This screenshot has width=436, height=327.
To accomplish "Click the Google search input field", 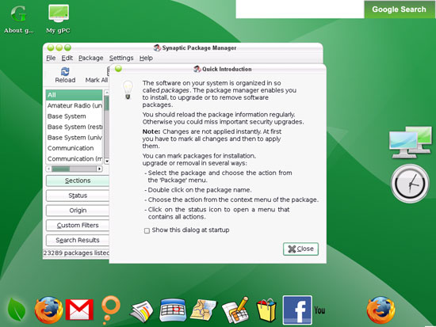I will tap(300, 9).
